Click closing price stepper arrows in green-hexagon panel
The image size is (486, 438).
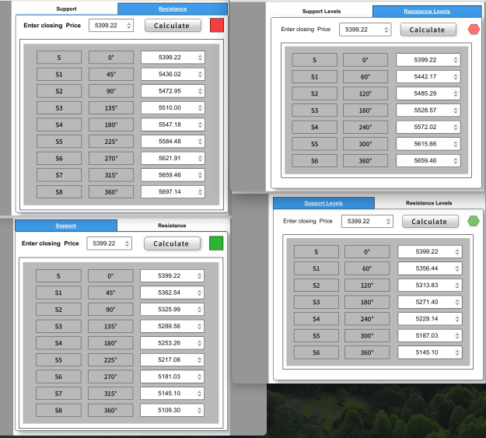[x=388, y=221]
